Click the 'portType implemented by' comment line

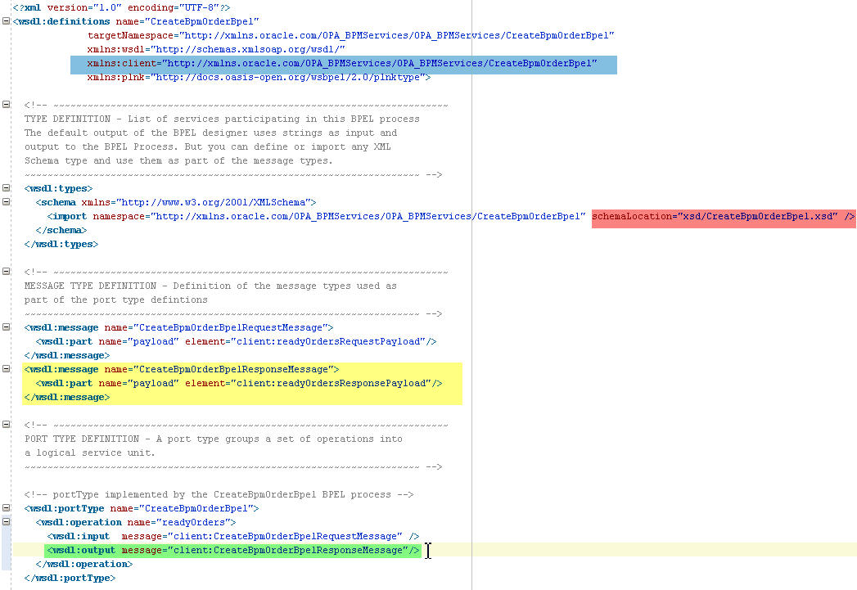pos(219,494)
